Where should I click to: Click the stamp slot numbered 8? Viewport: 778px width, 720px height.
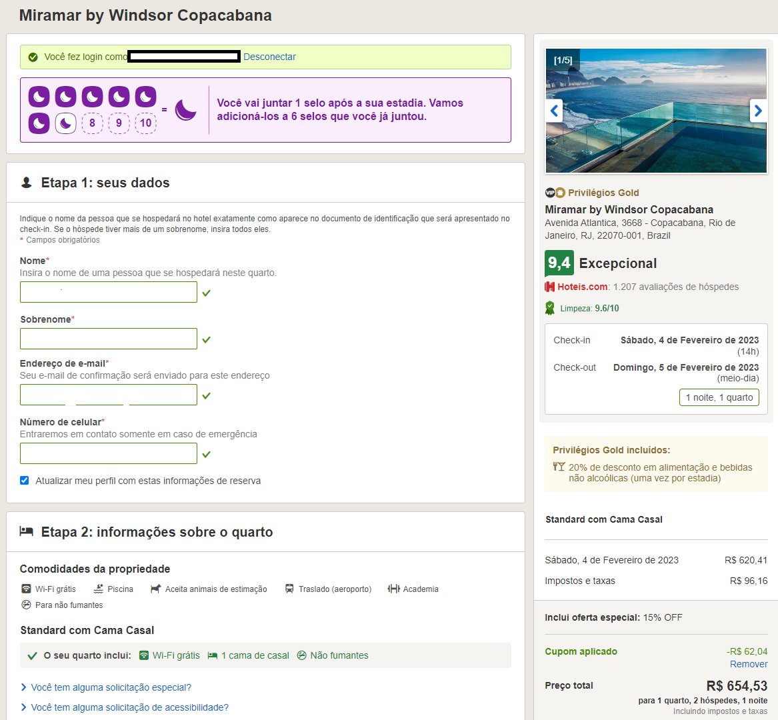coord(92,123)
